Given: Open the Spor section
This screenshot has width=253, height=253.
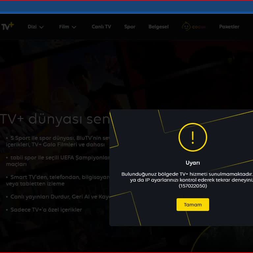Looking at the screenshot, I should [130, 27].
